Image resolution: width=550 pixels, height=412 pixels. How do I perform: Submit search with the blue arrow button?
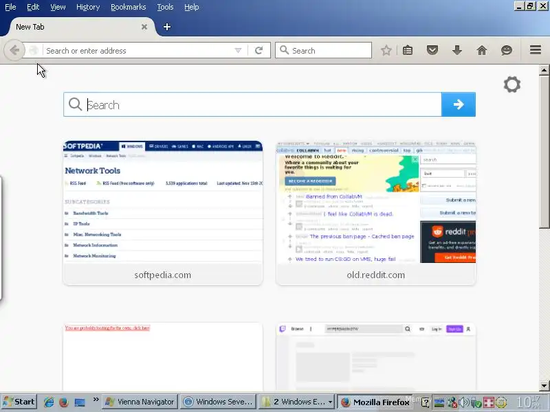coord(459,104)
